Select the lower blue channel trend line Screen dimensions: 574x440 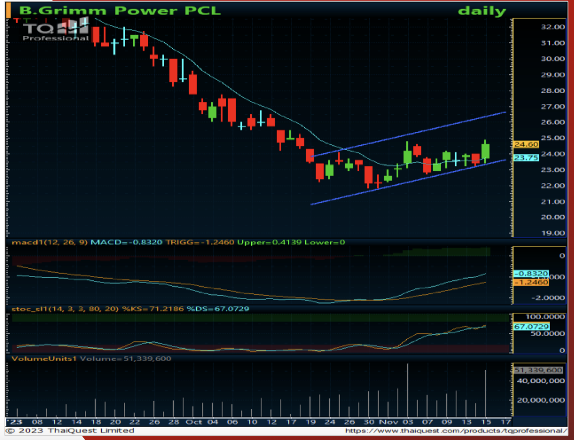point(408,182)
